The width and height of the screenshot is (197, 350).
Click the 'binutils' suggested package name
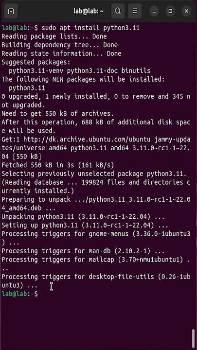click(136, 71)
